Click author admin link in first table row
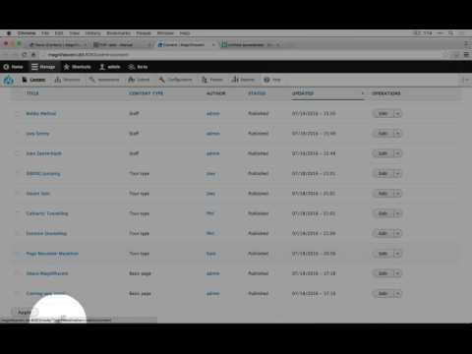This screenshot has width=472, height=354. [x=212, y=113]
